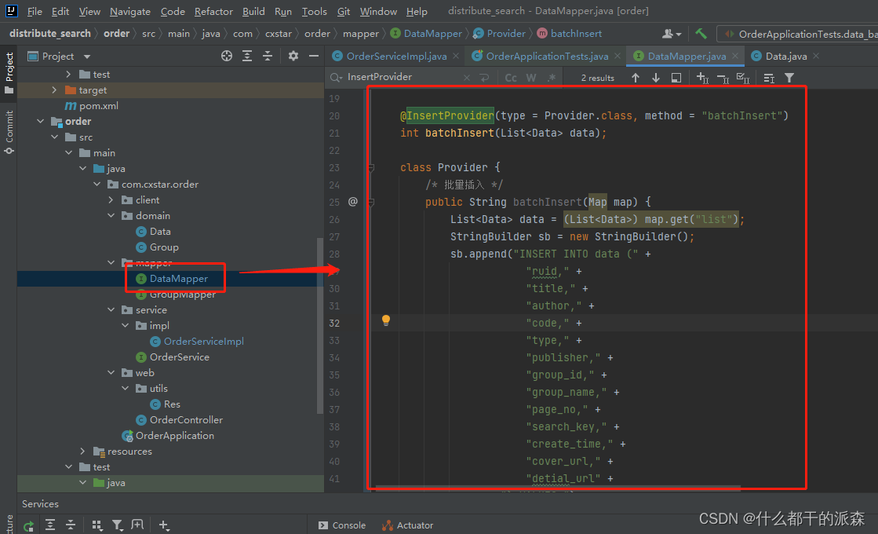
Task: Toggle Words (W) option in find bar
Action: tap(531, 77)
